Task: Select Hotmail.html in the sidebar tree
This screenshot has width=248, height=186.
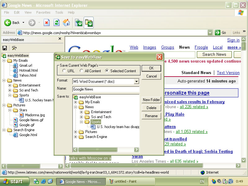Action: pos(29,70)
